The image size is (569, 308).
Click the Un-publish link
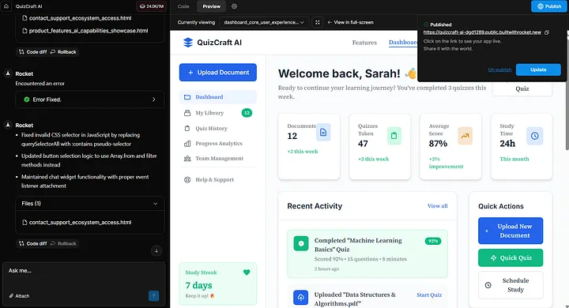(x=499, y=69)
